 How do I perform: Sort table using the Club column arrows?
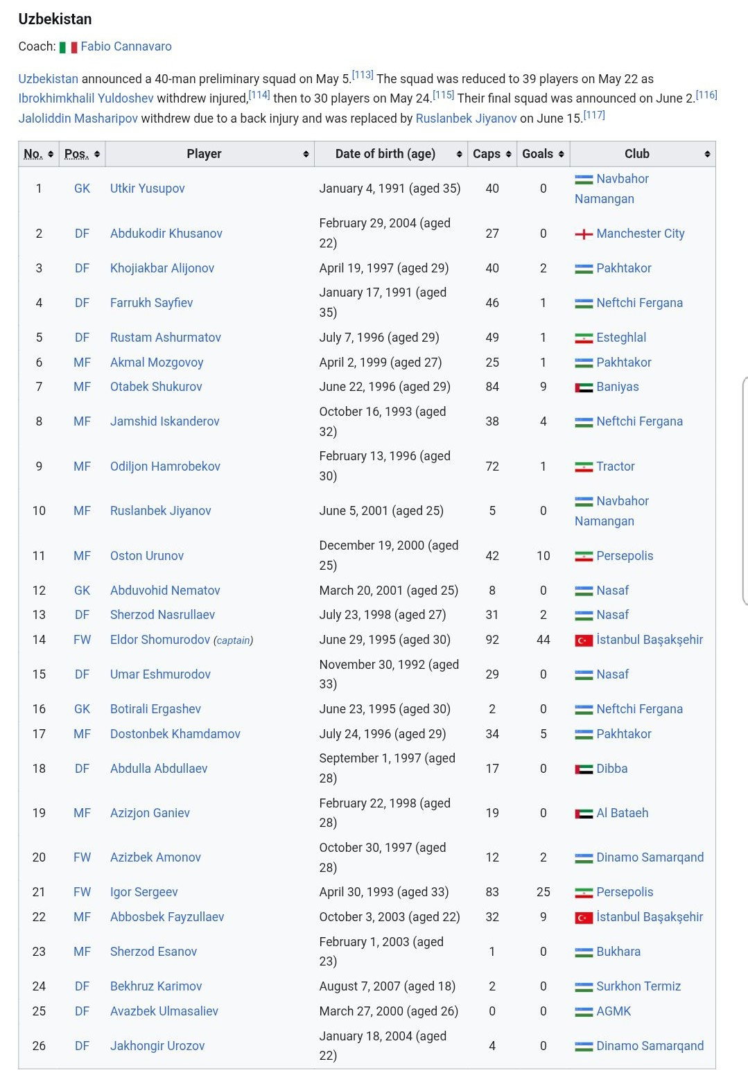(x=707, y=154)
